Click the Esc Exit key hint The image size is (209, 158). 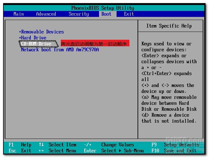(20, 151)
